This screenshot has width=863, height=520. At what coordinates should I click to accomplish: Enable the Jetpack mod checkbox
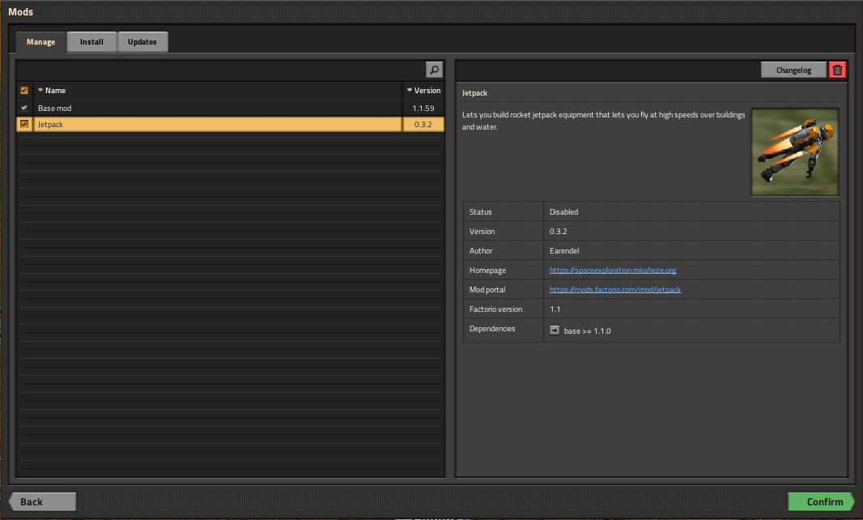click(24, 124)
